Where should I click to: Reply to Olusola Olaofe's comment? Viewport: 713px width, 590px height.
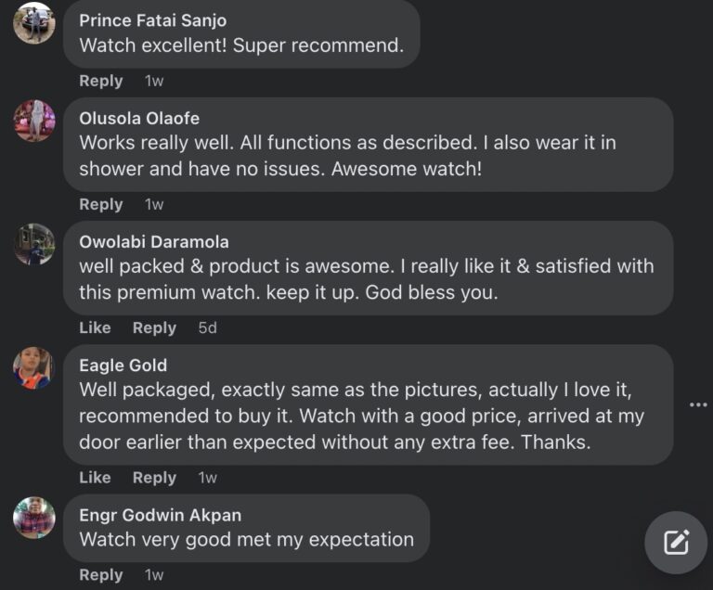101,204
